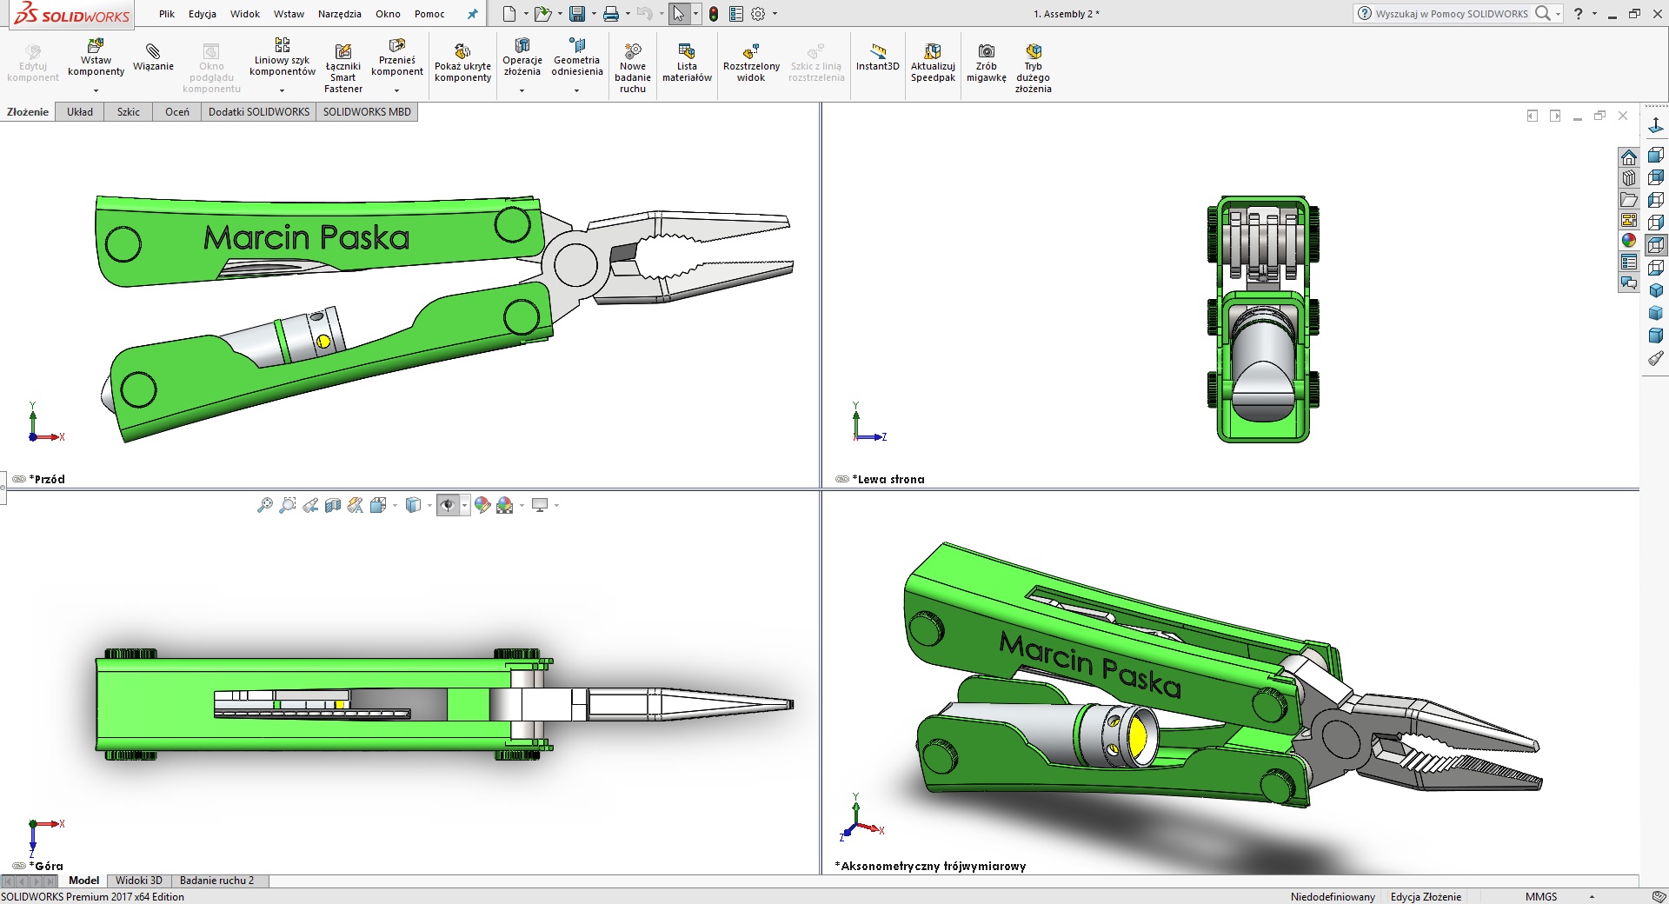Open the Design Library books icon

point(1629,178)
